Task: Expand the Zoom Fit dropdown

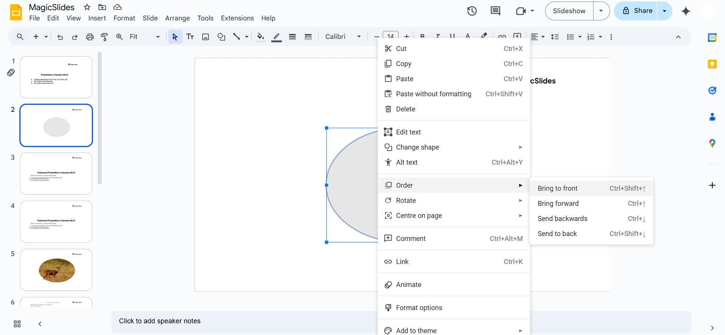Action: tap(145, 37)
